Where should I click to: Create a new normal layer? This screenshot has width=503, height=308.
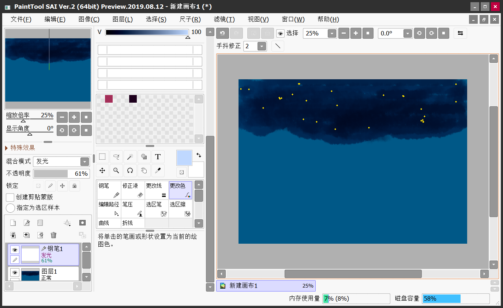click(x=13, y=223)
